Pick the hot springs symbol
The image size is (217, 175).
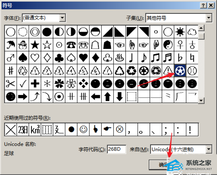120,58
